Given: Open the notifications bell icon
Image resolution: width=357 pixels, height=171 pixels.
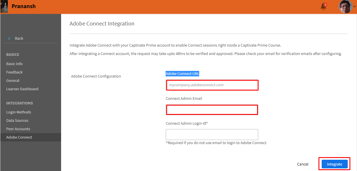Looking at the screenshot, I should [x=323, y=7].
